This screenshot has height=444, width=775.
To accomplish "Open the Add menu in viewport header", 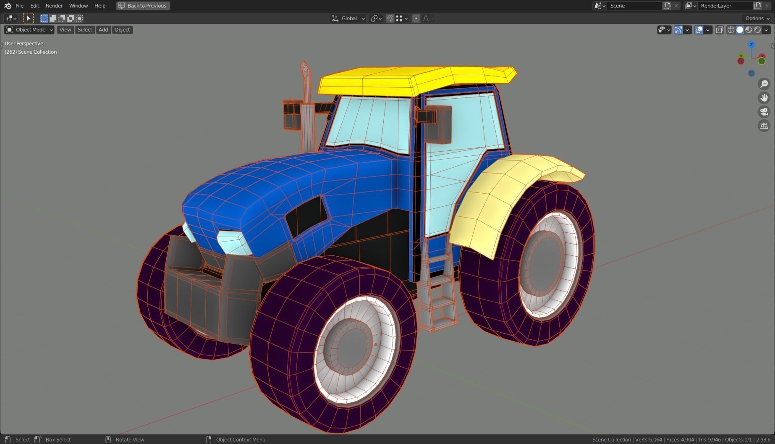I will tap(103, 30).
